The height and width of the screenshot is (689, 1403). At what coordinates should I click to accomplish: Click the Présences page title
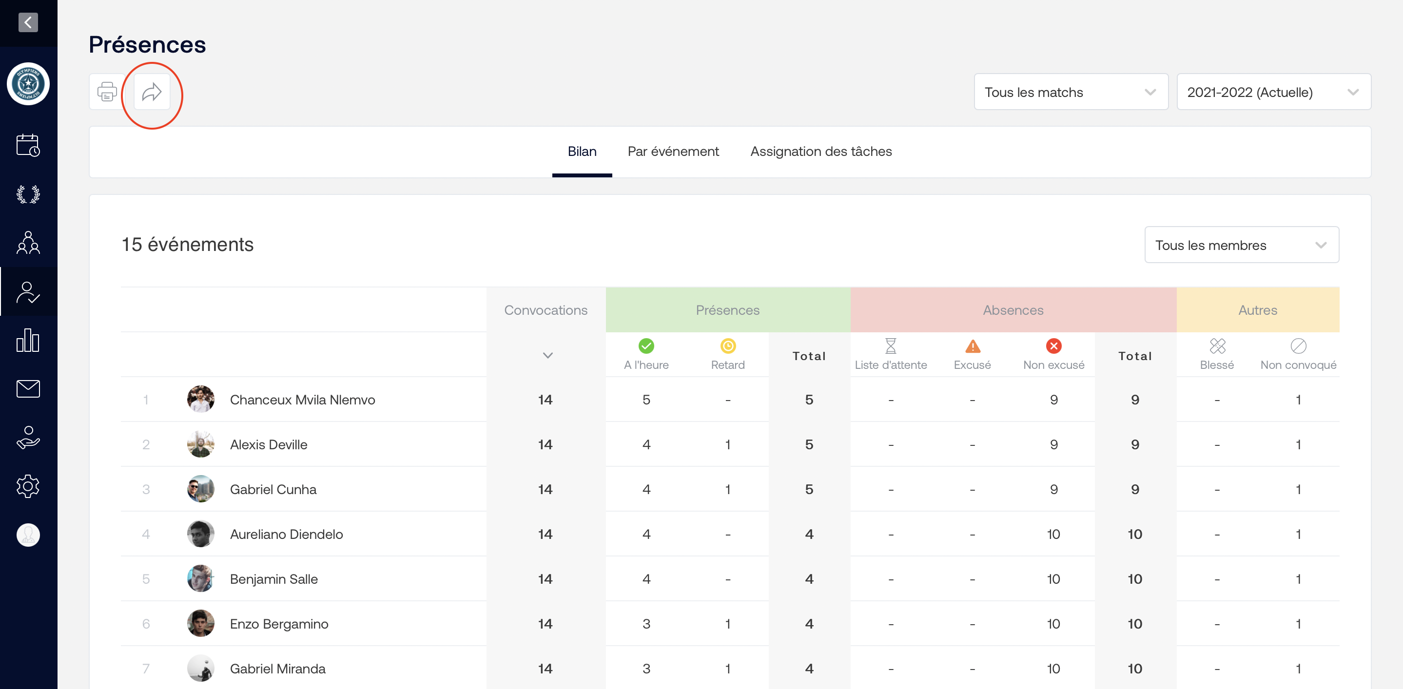point(147,45)
